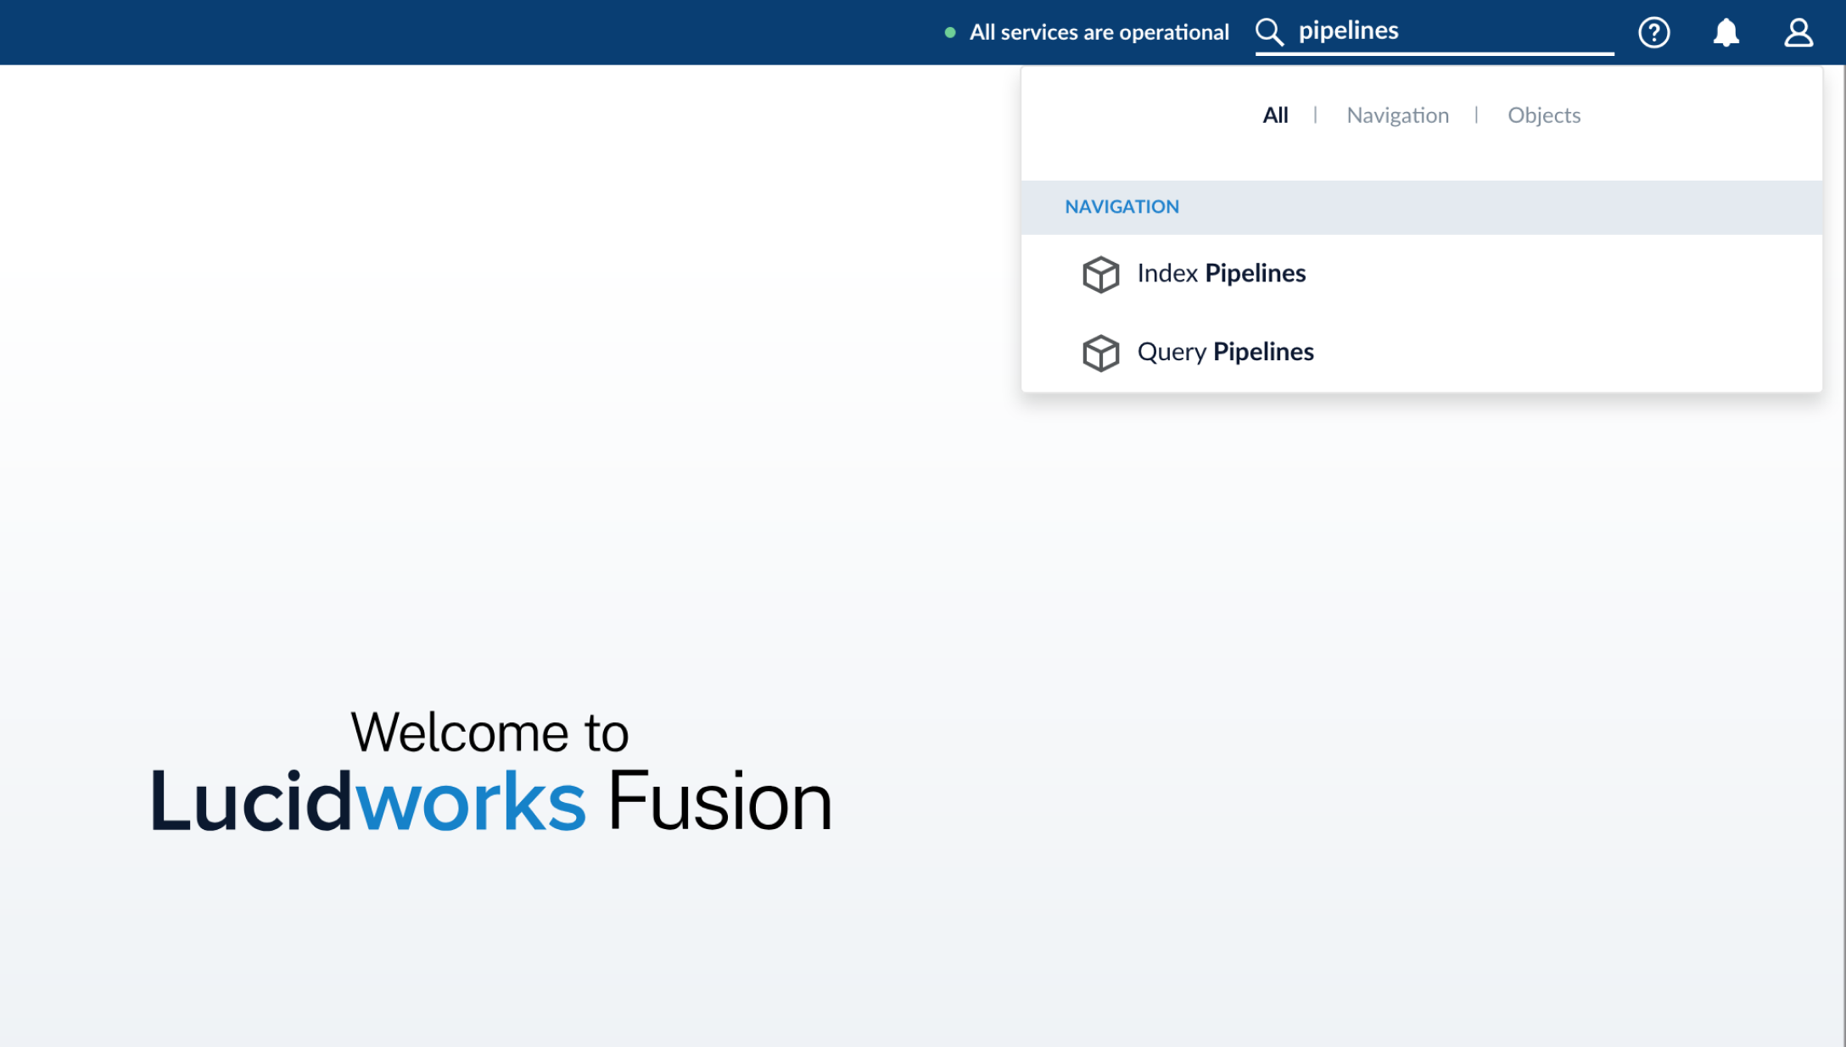Viewport: 1846px width, 1047px height.
Task: Select the All results tab
Action: 1275,115
